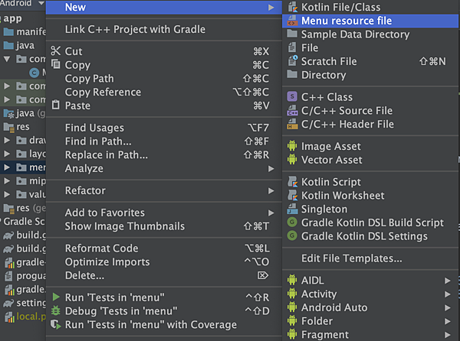The image size is (460, 341).
Task: Click the Cut scissors icon
Action: click(55, 51)
